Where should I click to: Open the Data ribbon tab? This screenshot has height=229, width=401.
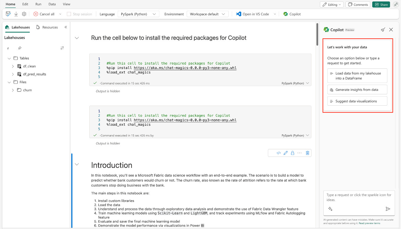(52, 4)
